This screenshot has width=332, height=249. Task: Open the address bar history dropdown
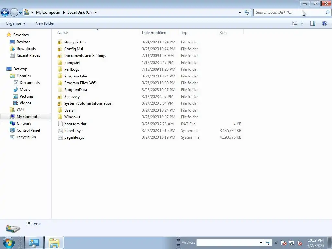click(240, 13)
